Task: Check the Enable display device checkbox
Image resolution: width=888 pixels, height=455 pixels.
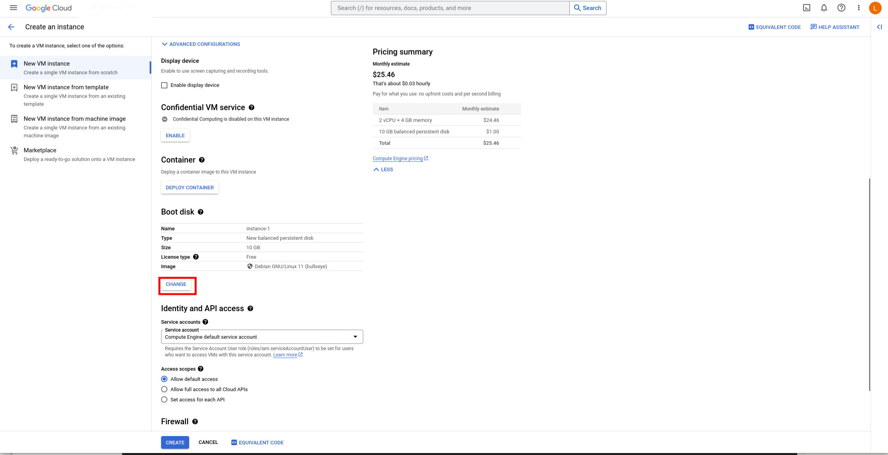Action: pyautogui.click(x=164, y=85)
